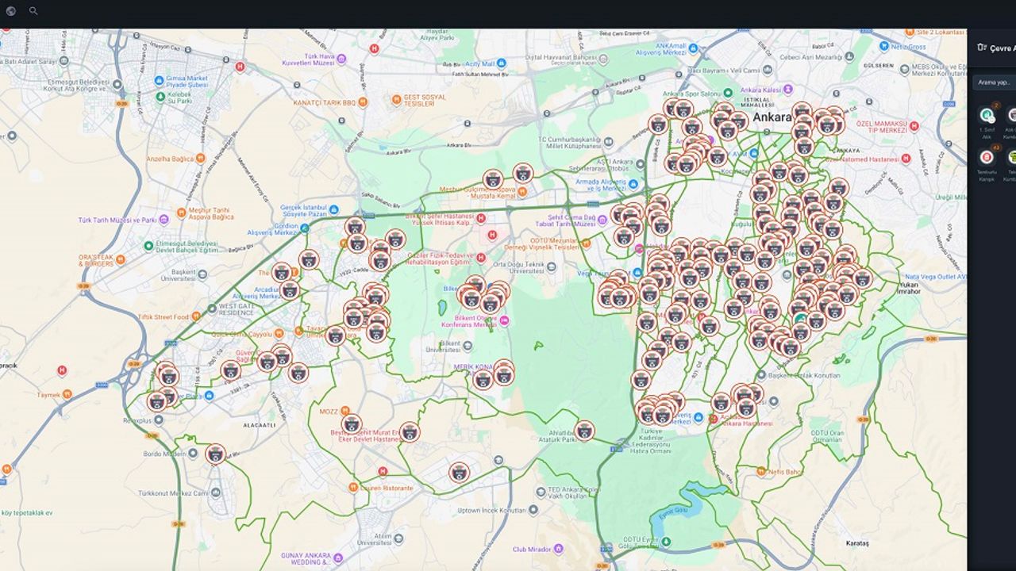The width and height of the screenshot is (1016, 571).
Task: Select the container marker above Uptown İncek Konutları
Action: click(x=459, y=473)
